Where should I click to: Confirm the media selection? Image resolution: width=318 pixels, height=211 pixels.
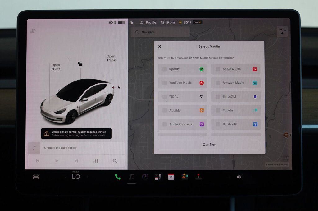point(209,145)
